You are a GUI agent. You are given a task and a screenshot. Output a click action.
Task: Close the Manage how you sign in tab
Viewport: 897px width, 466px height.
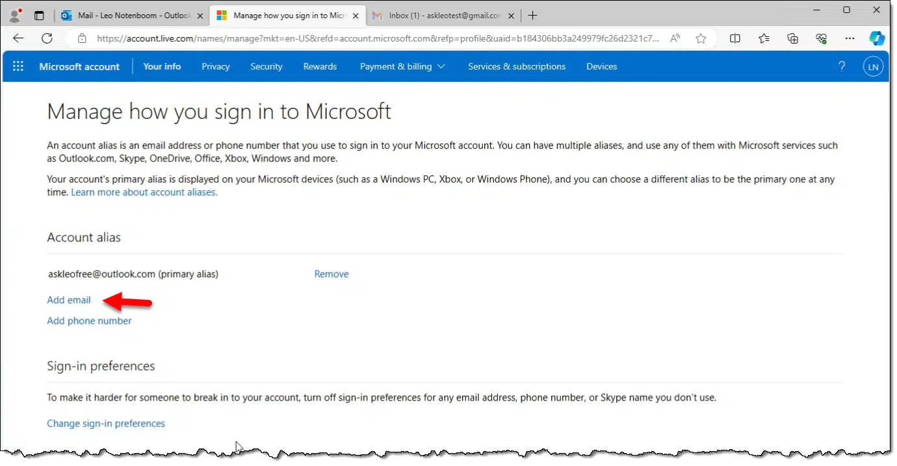coord(356,16)
